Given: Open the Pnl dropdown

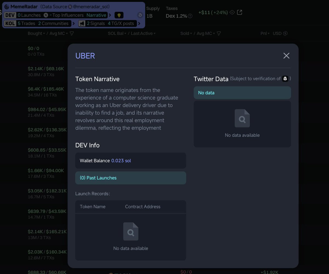Looking at the screenshot, I should (265, 33).
